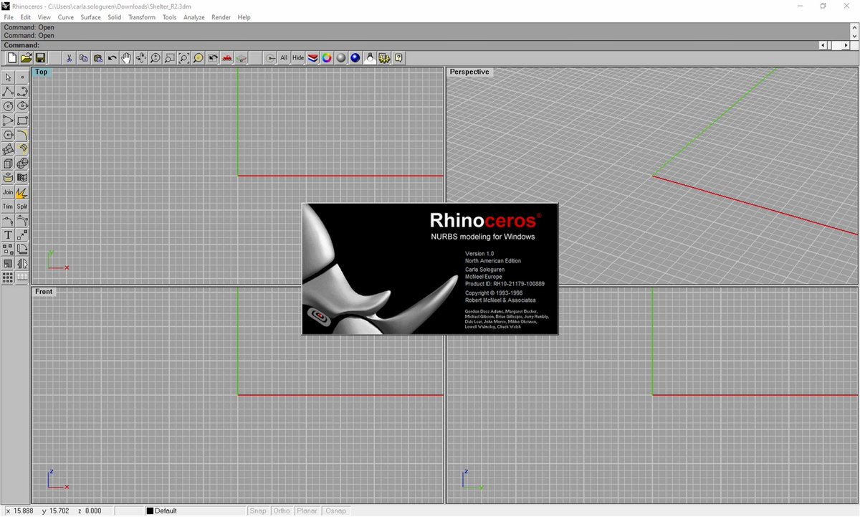Open the Layers icon in the toolbar
The image size is (860, 517).
pos(313,58)
